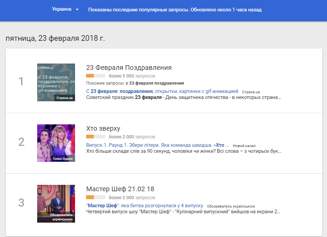
Task: Click related query "с 23 февраля поздравления"
Action: (x=155, y=83)
